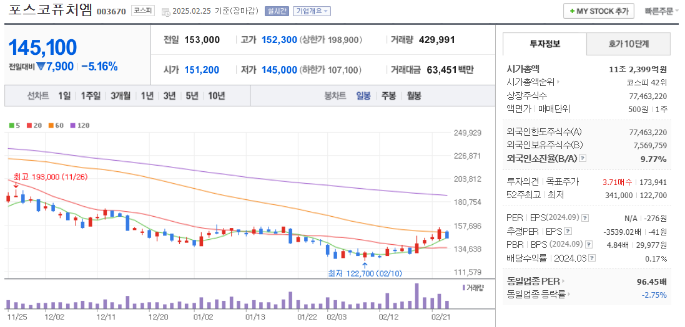Select the 월봉 monthly candle chart
This screenshot has width=685, height=327.
click(414, 96)
